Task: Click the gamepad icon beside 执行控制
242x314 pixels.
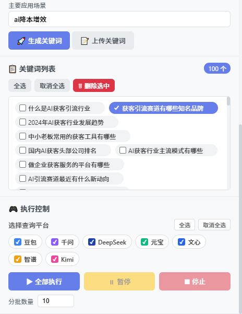Action: 13,210
